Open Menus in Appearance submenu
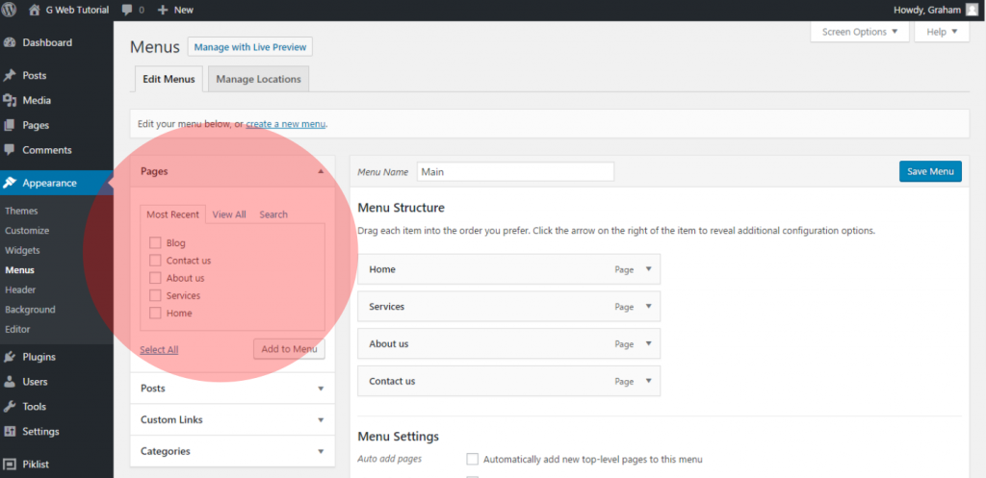Screen dimensions: 986x478 click(19, 270)
